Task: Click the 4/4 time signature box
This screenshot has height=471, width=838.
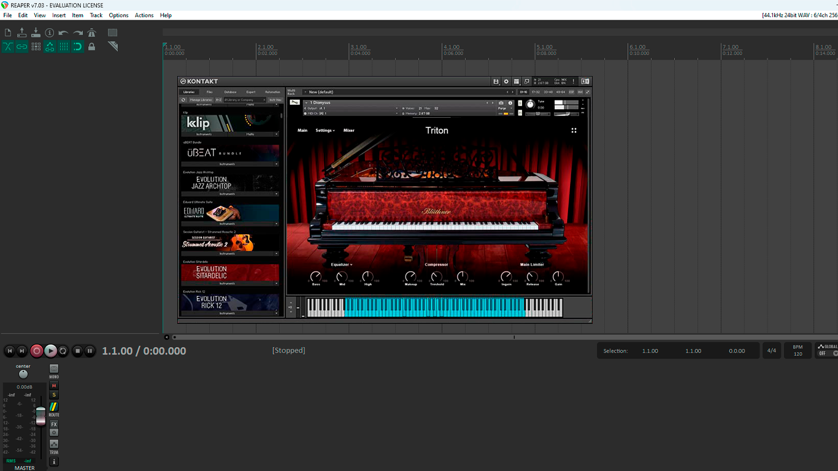Action: click(771, 351)
